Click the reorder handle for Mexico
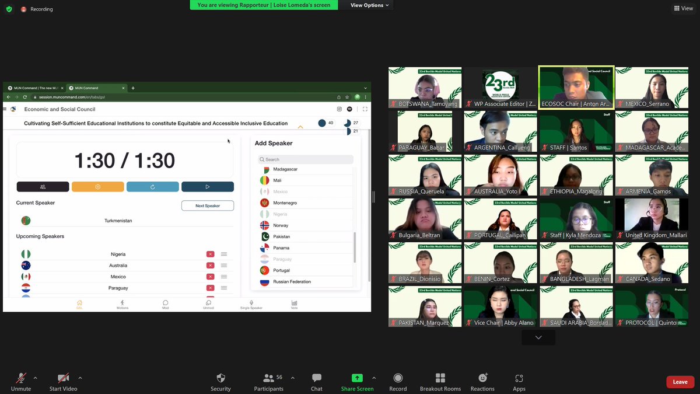The width and height of the screenshot is (700, 394). pyautogui.click(x=224, y=277)
